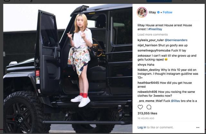Open kyleeis_your_ruler's profile

151,40
